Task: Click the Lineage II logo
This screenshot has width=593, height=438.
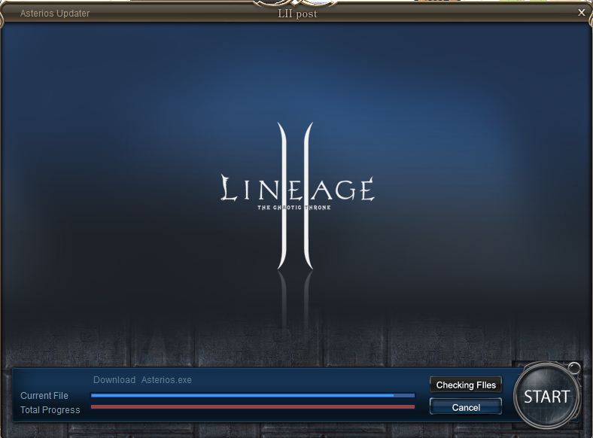Action: coord(297,196)
